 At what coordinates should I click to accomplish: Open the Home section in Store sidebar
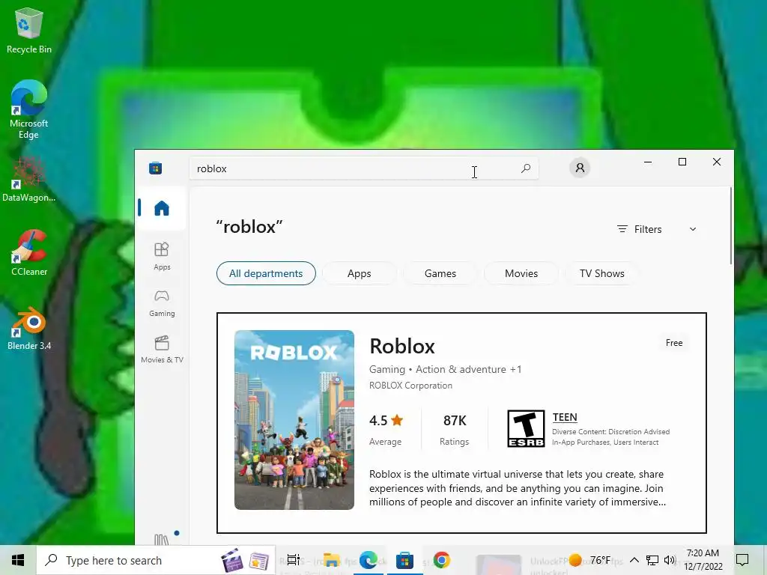click(x=162, y=208)
